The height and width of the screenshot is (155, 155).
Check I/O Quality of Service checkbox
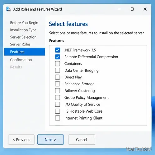pos(58,104)
